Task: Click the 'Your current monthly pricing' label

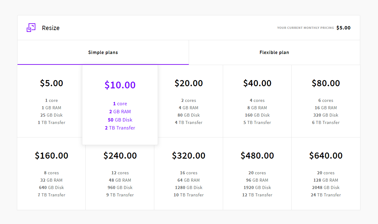Action: coord(305,28)
